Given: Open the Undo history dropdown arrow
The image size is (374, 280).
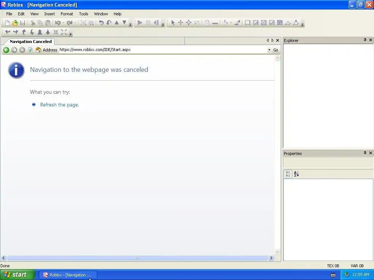Looking at the screenshot, I should (x=63, y=23).
